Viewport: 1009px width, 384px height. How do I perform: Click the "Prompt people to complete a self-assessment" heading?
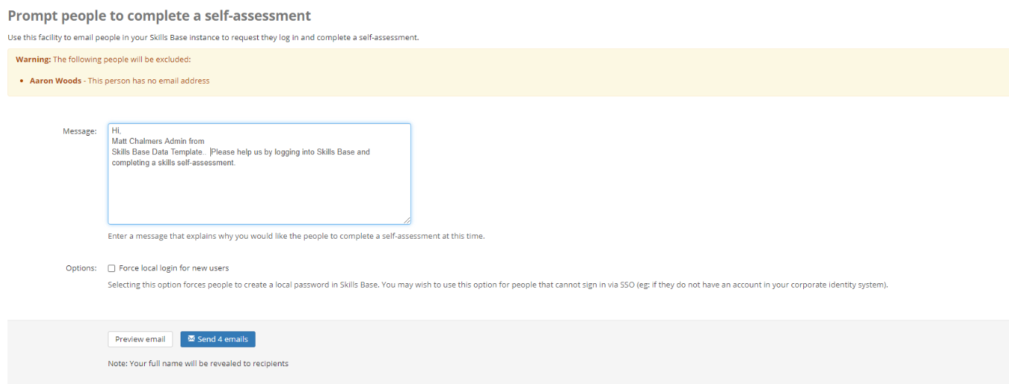[159, 16]
